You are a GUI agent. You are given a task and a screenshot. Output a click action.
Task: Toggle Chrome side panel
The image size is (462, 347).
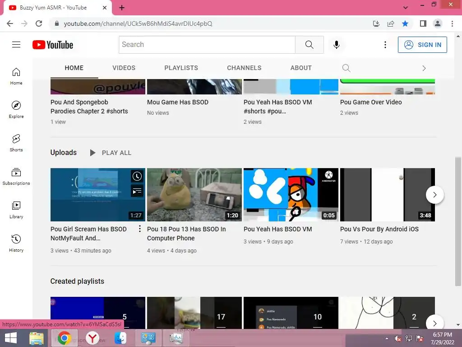(423, 23)
